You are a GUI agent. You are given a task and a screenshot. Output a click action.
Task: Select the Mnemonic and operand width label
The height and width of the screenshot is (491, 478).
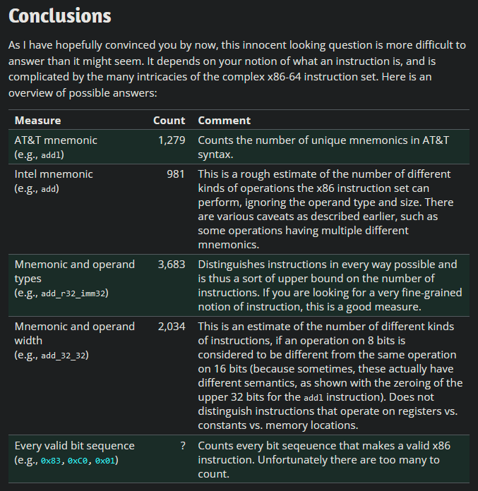click(74, 334)
